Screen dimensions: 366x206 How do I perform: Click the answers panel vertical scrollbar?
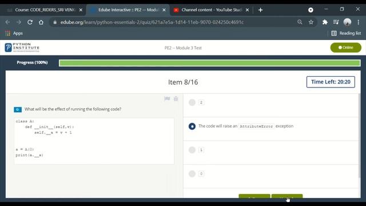click(x=360, y=136)
